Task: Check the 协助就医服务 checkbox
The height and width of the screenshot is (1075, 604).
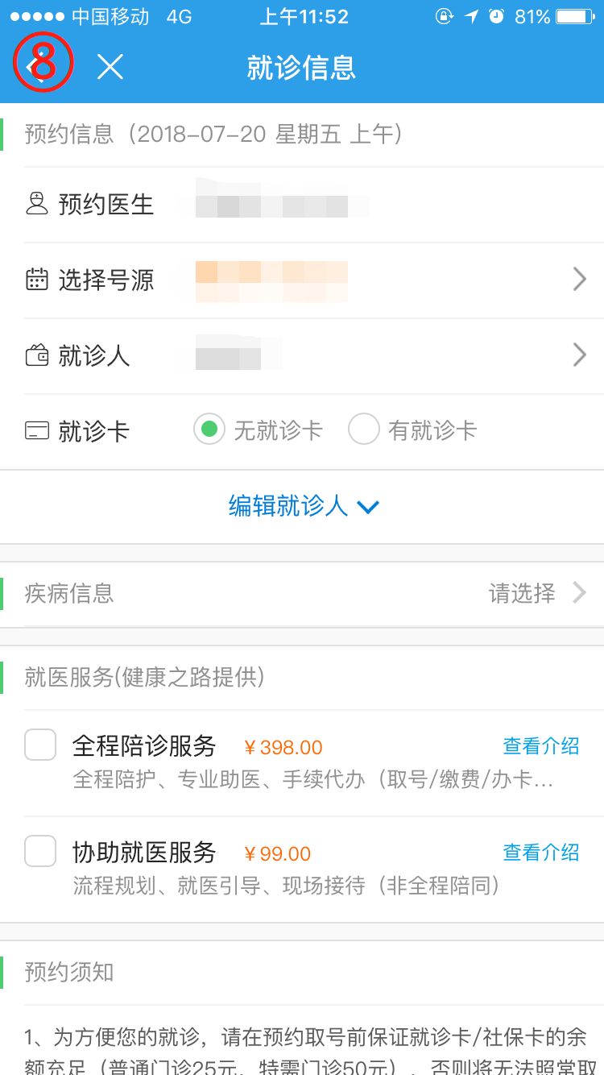Action: [x=40, y=851]
